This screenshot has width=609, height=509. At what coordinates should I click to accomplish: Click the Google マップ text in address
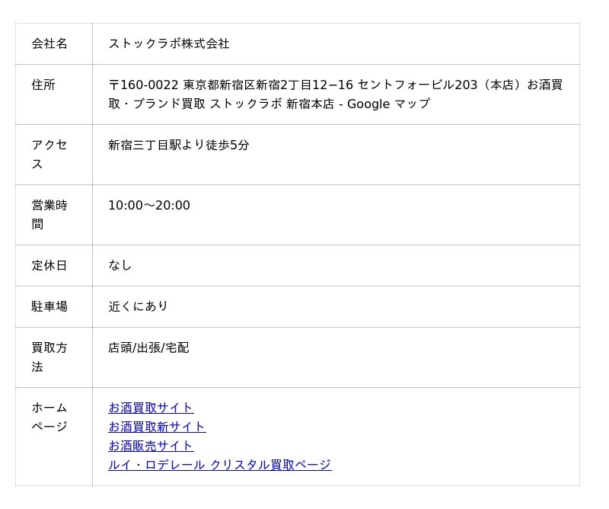point(388,104)
